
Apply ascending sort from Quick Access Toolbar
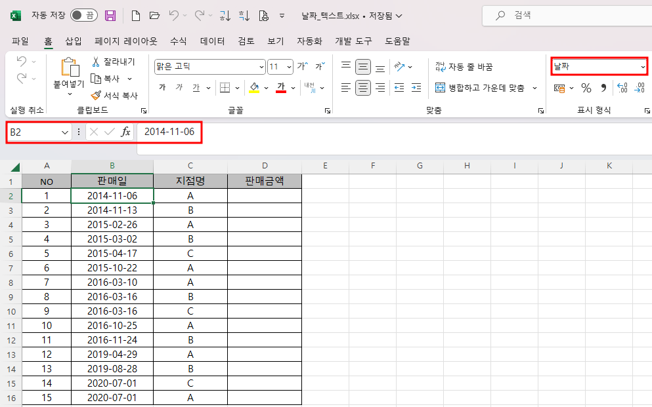(x=225, y=15)
